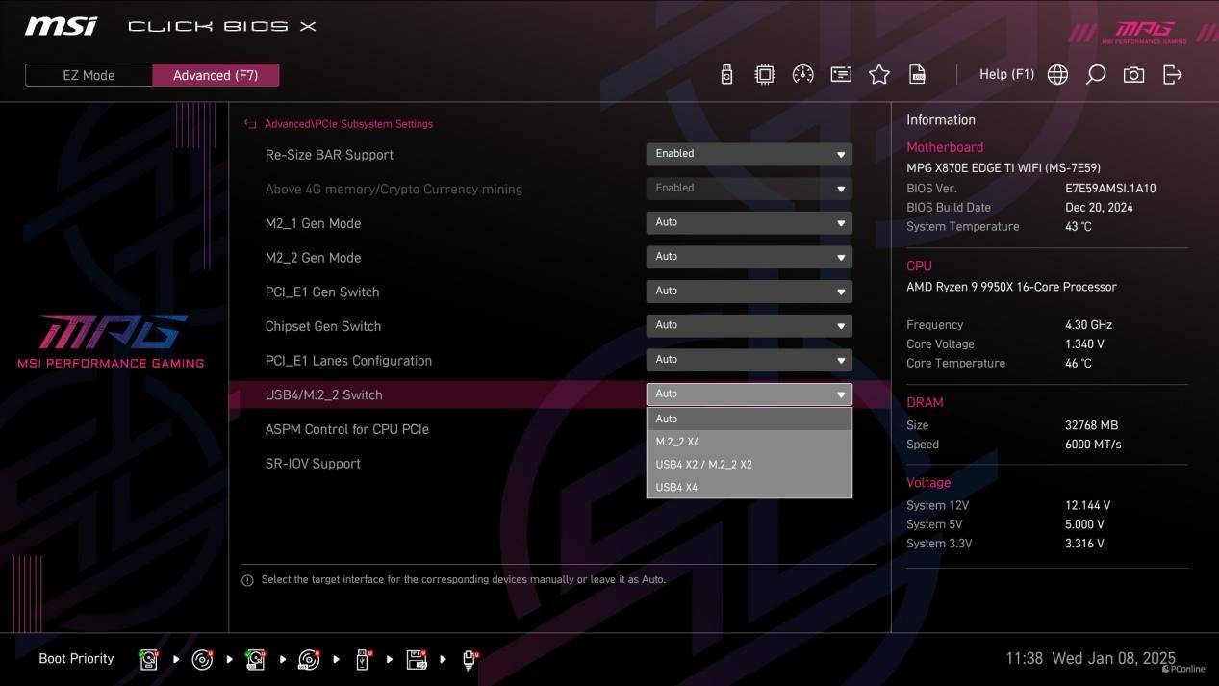Click Help (F1) button
This screenshot has height=686, width=1219.
[1006, 74]
